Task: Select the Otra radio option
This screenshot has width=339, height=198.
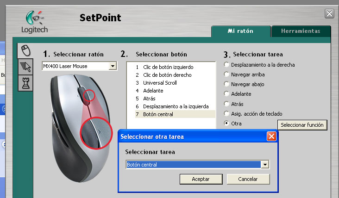Action: point(226,124)
